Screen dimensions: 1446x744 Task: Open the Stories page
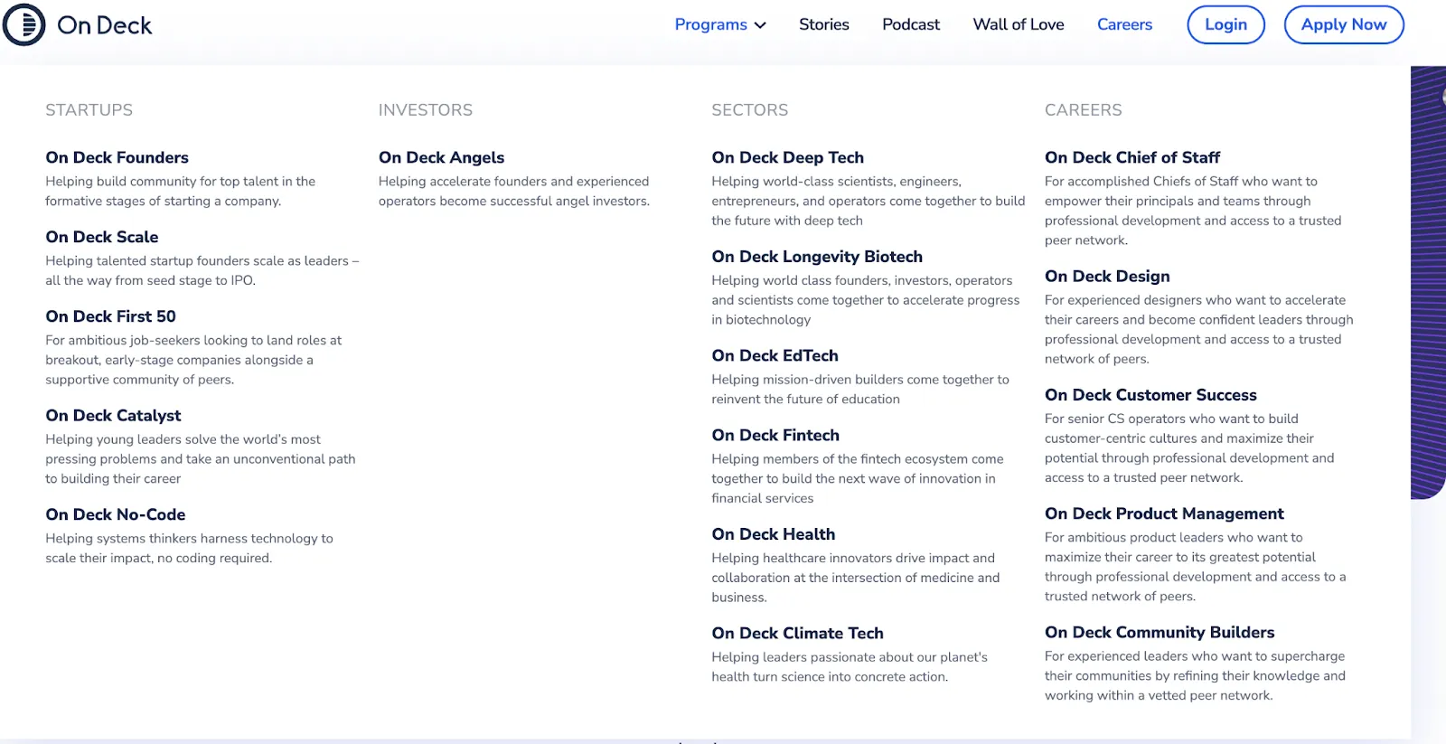pyautogui.click(x=823, y=24)
